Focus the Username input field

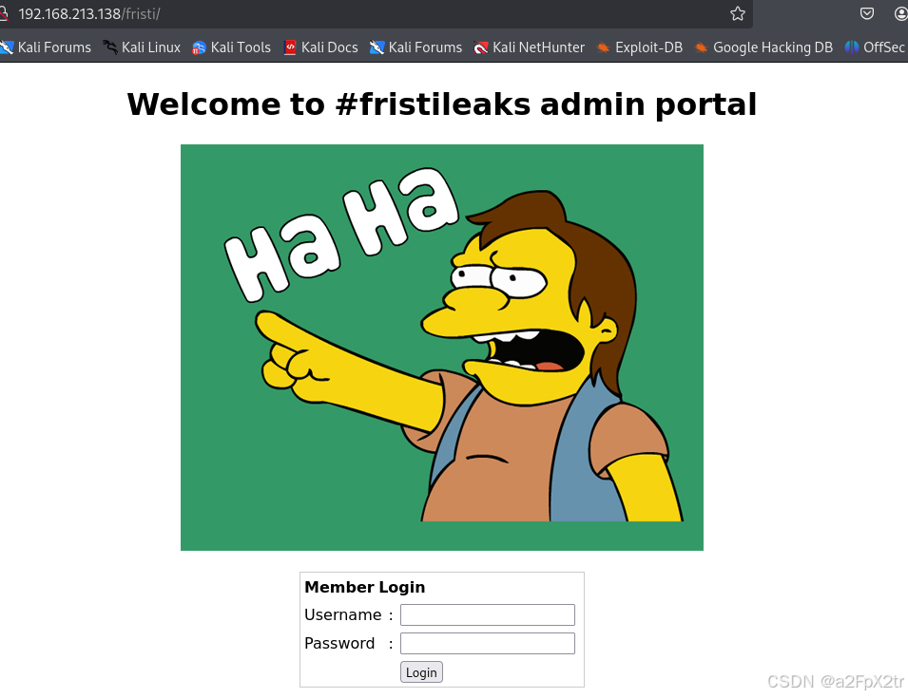point(488,614)
